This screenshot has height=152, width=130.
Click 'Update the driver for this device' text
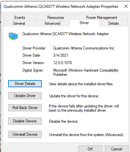[x=74, y=96]
